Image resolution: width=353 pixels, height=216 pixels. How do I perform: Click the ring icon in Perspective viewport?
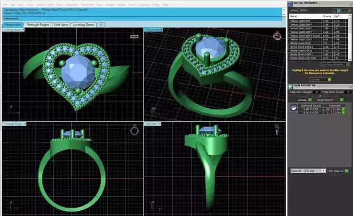(x=277, y=36)
